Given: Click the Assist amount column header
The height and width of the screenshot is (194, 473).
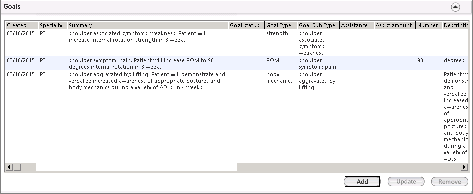Looking at the screenshot, I should tap(395, 25).
